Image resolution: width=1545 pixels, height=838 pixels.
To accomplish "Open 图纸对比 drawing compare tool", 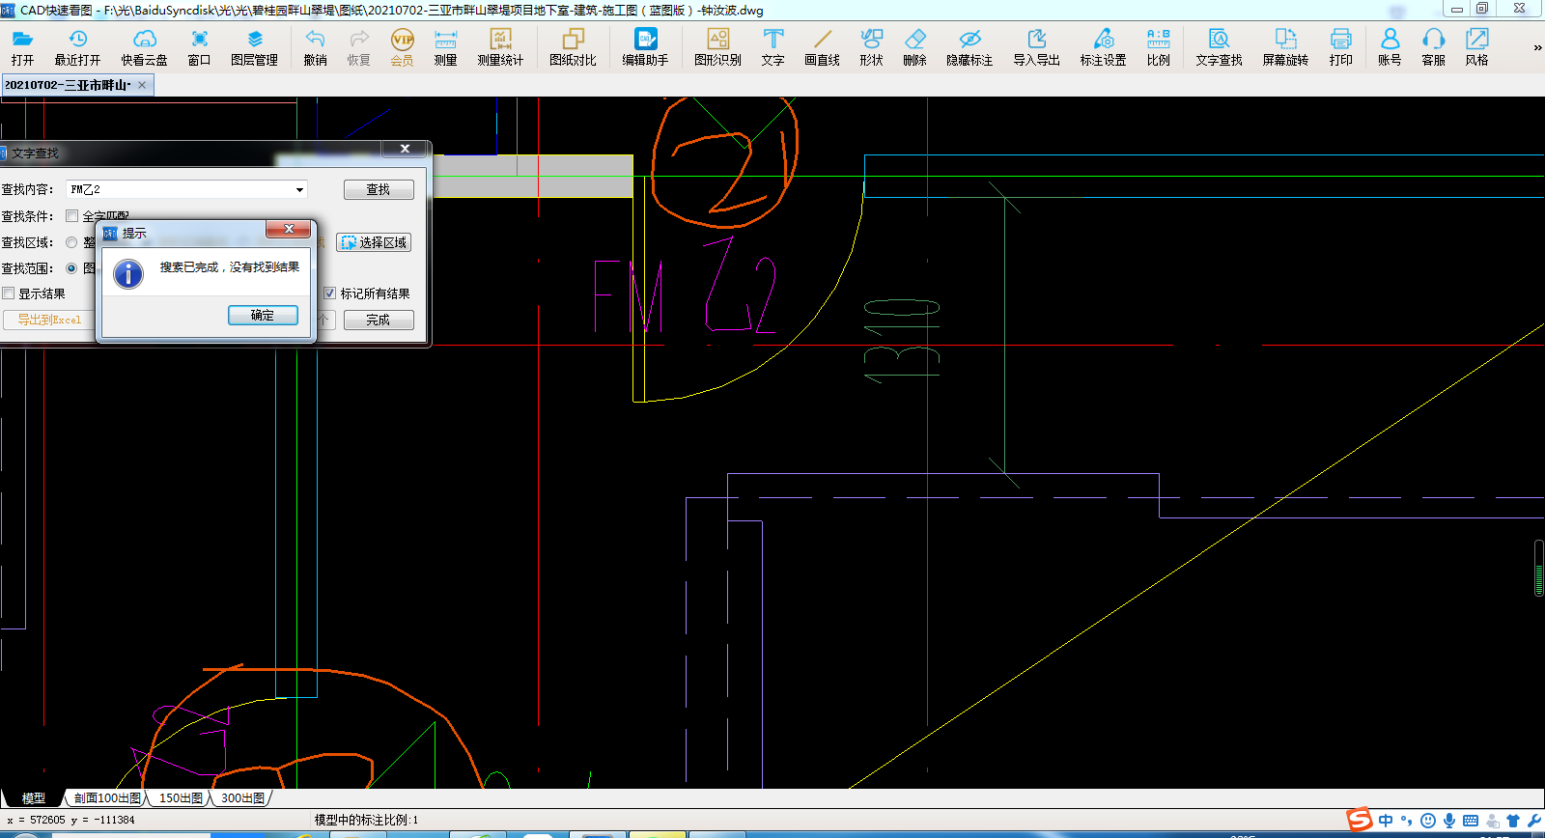I will pos(573,46).
